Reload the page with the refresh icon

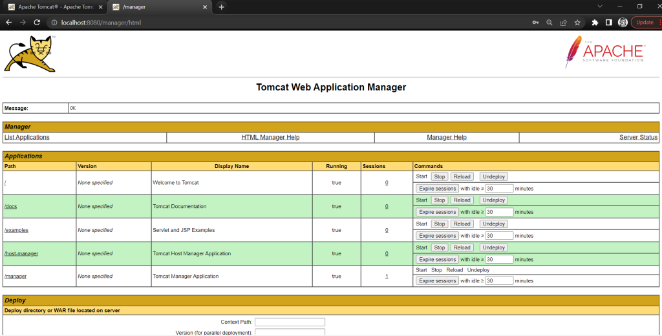[37, 23]
